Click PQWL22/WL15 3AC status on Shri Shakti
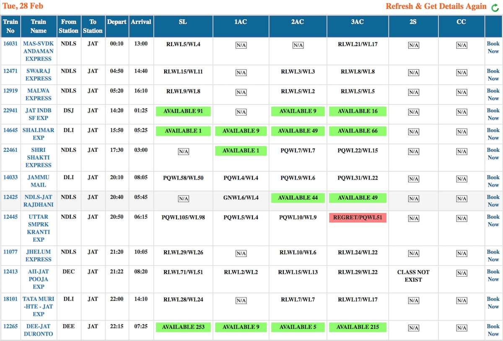503x341 pixels. coord(358,151)
